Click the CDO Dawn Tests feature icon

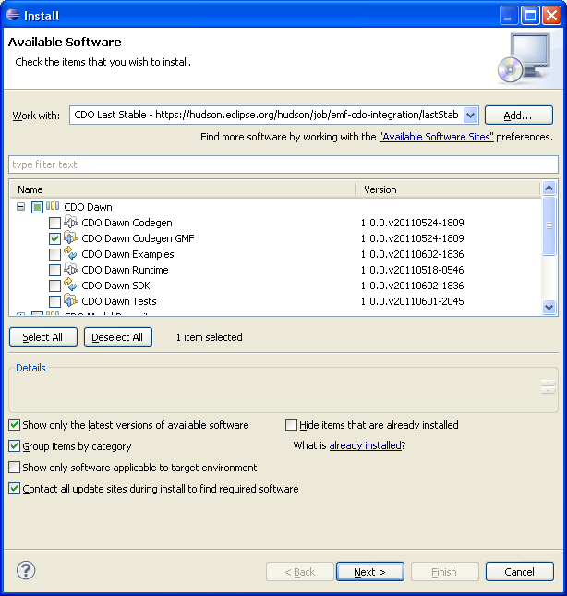[70, 300]
